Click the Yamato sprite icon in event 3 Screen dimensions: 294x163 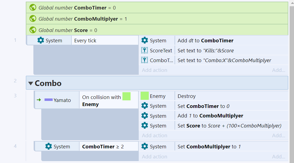(48, 100)
